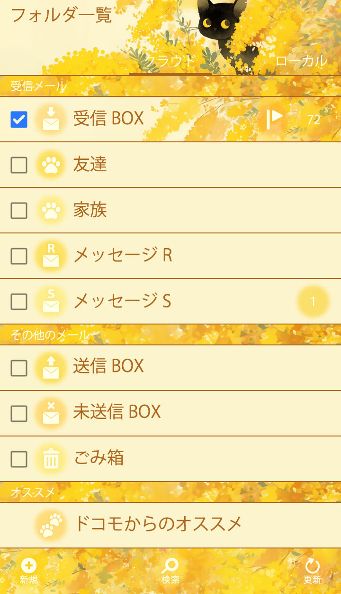Enable the ごみ箱 checkbox
The image size is (341, 594).
(19, 459)
